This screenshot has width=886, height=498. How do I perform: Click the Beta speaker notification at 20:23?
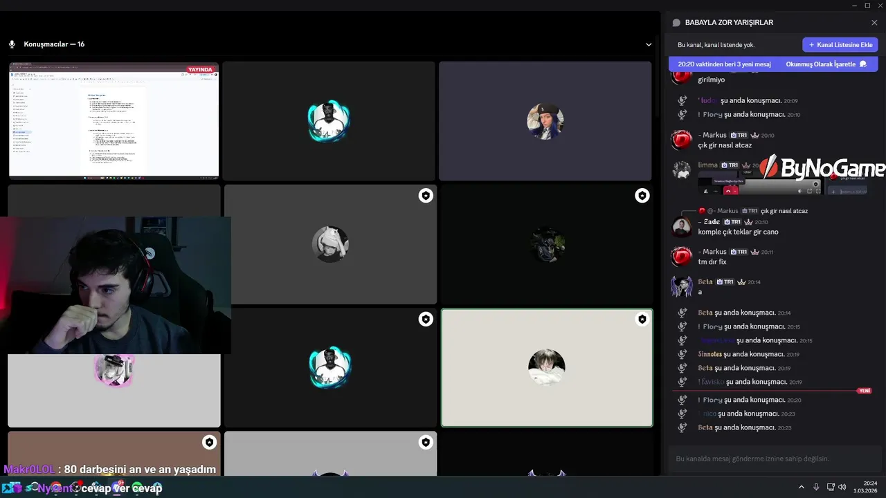pyautogui.click(x=746, y=427)
